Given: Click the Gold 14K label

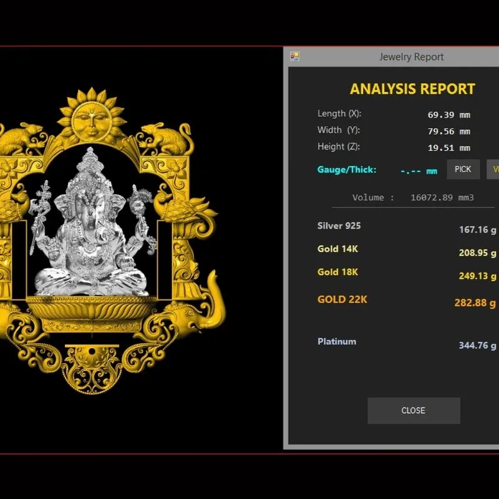Looking at the screenshot, I should click(337, 249).
